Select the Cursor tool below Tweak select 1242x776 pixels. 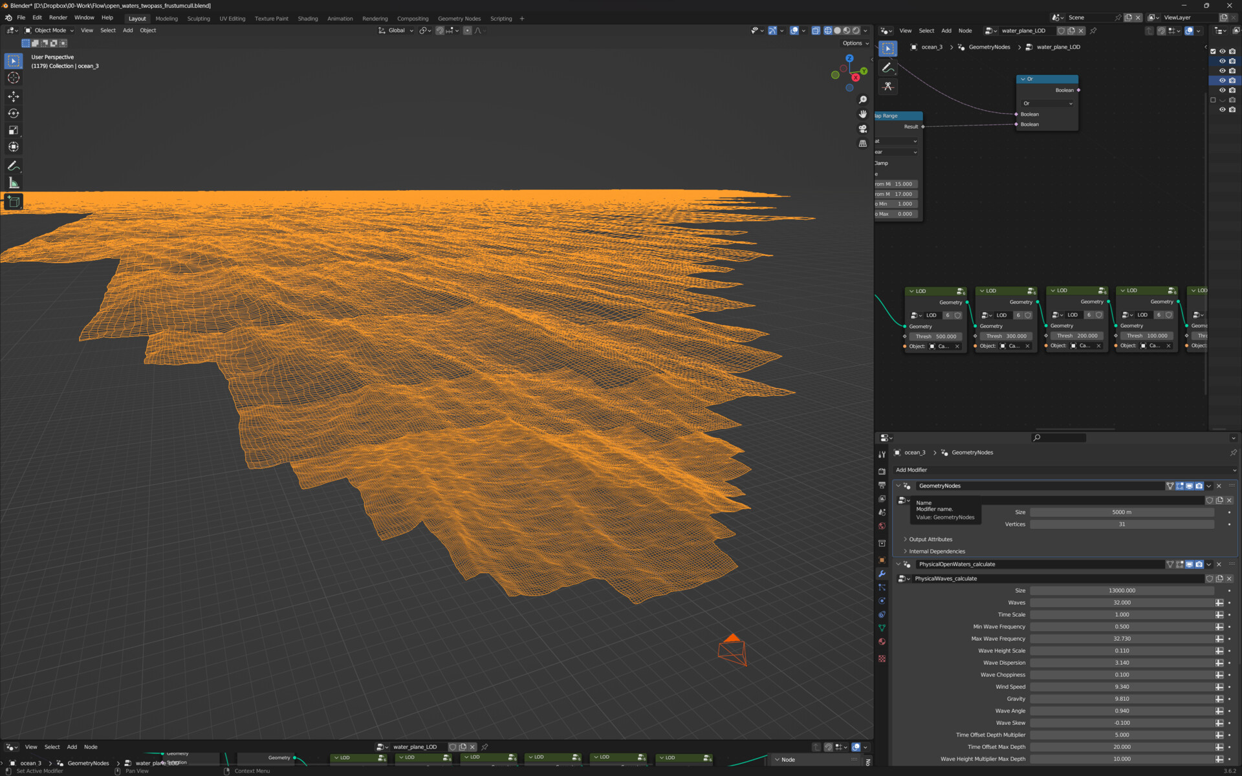tap(13, 78)
